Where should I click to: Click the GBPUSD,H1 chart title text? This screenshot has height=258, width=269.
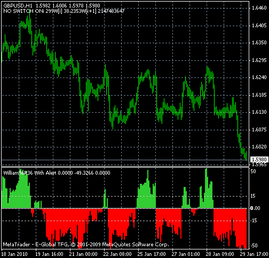(18, 6)
